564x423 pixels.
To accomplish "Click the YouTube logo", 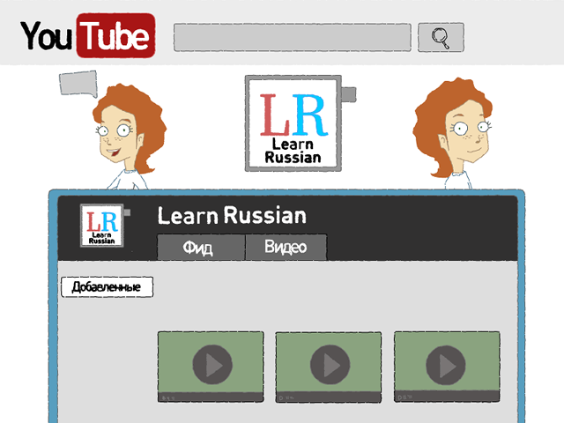I will coord(88,35).
